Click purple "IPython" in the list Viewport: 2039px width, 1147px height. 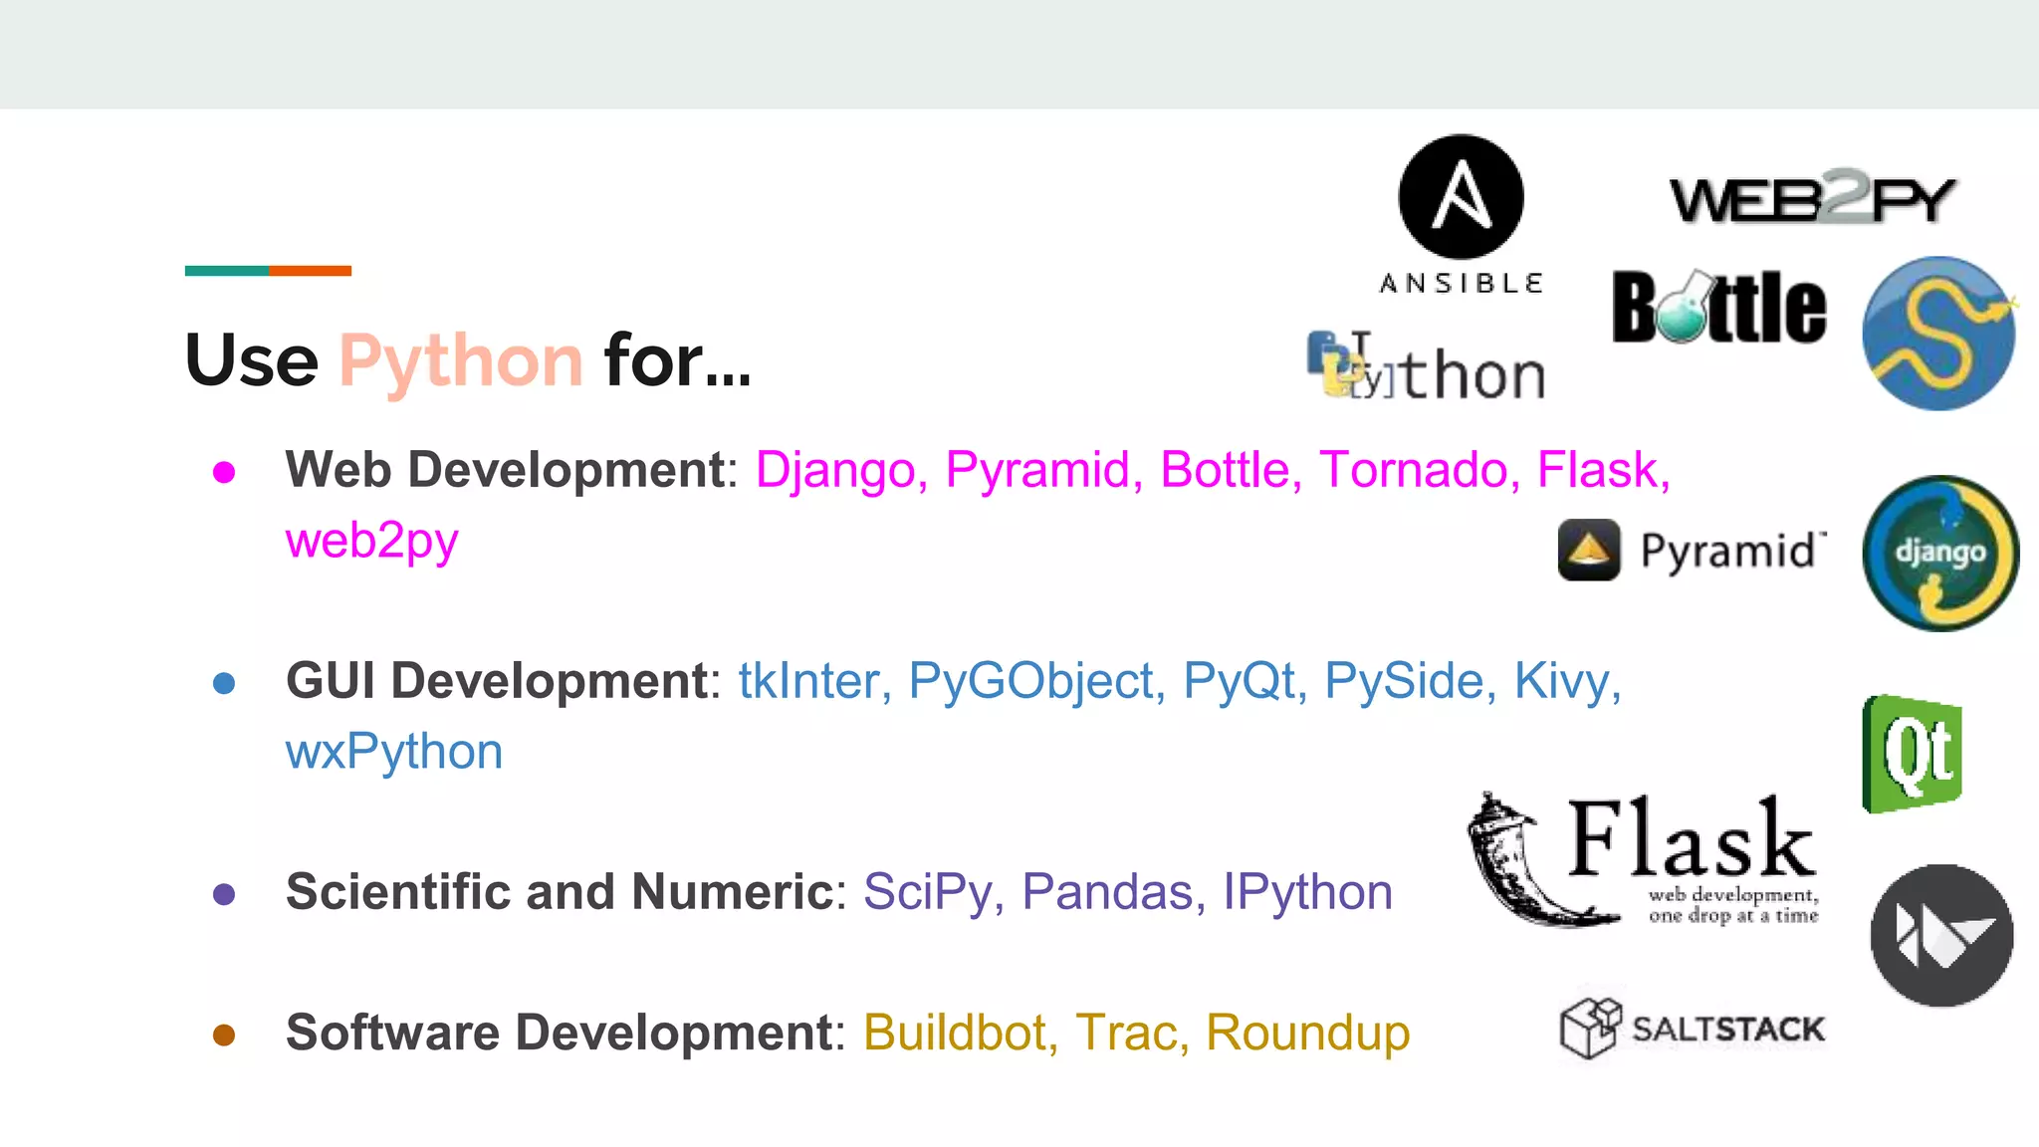pos(1307,894)
